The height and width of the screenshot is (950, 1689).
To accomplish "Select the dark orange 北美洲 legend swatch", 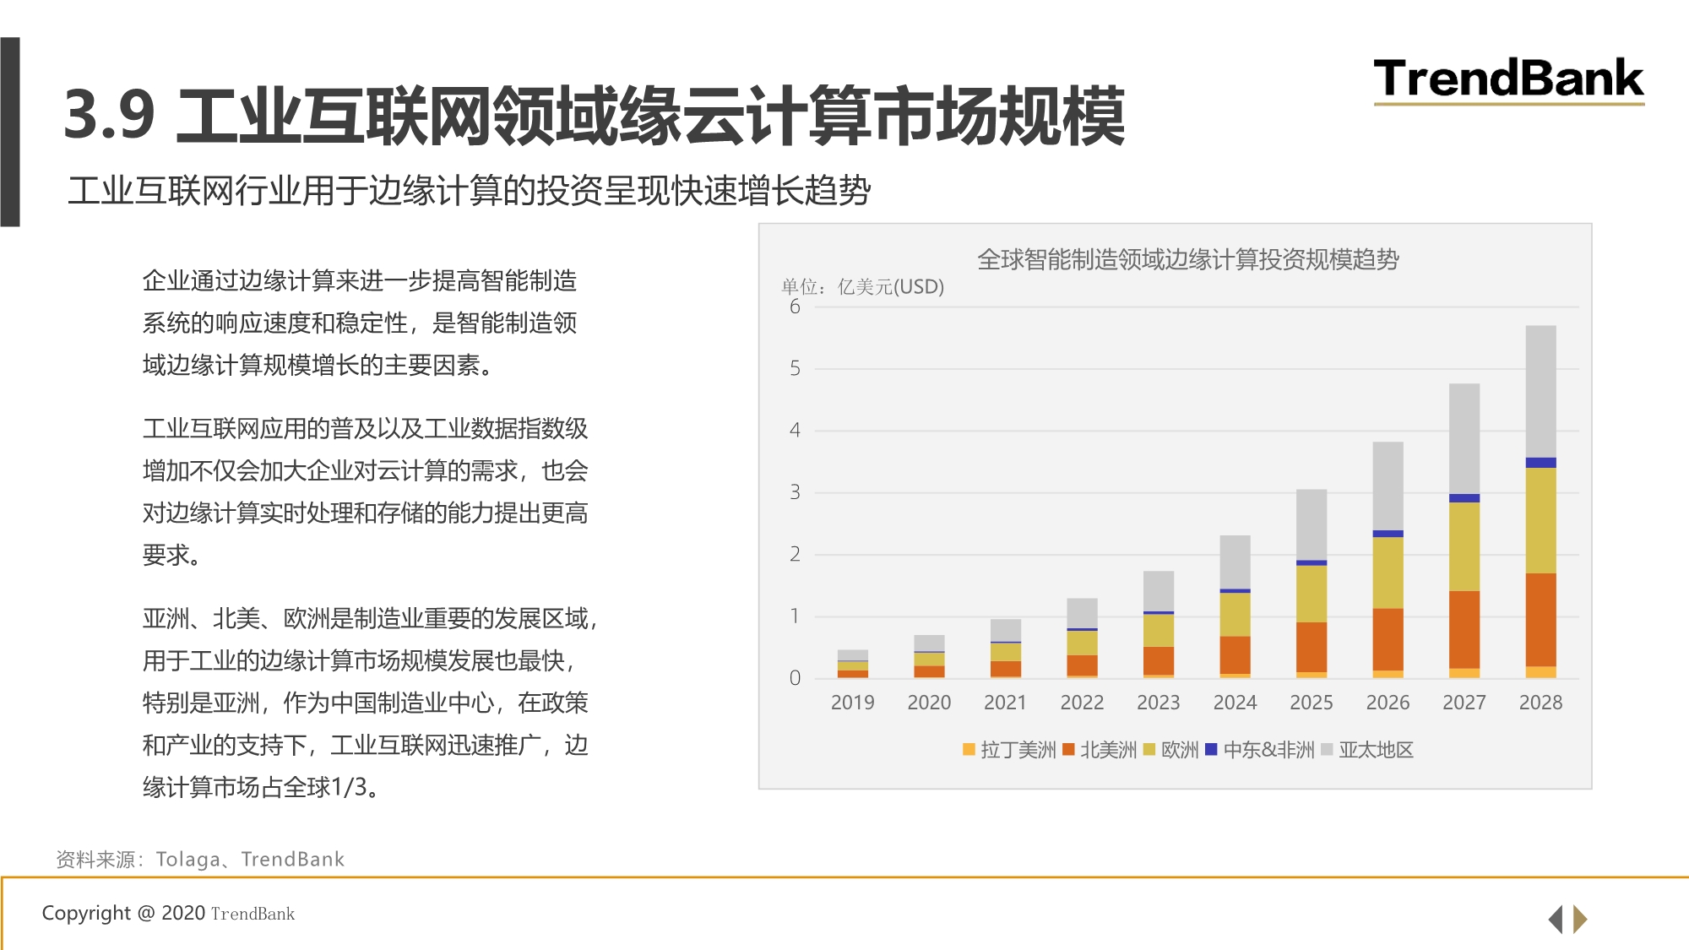I will click(1068, 750).
